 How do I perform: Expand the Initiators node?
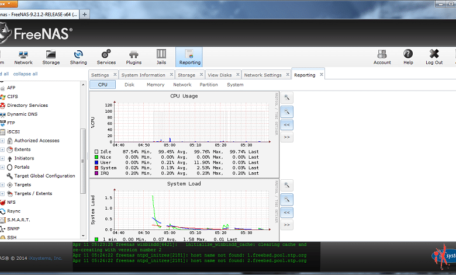2,158
